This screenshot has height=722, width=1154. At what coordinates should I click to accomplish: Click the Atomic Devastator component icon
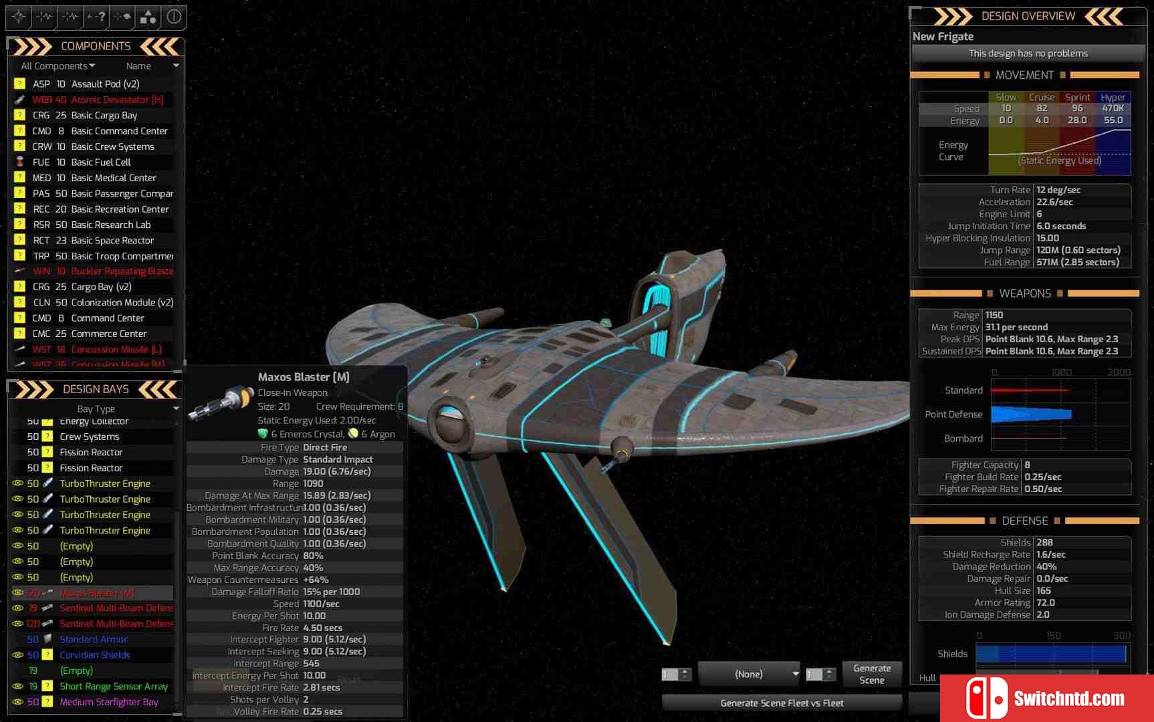(19, 100)
